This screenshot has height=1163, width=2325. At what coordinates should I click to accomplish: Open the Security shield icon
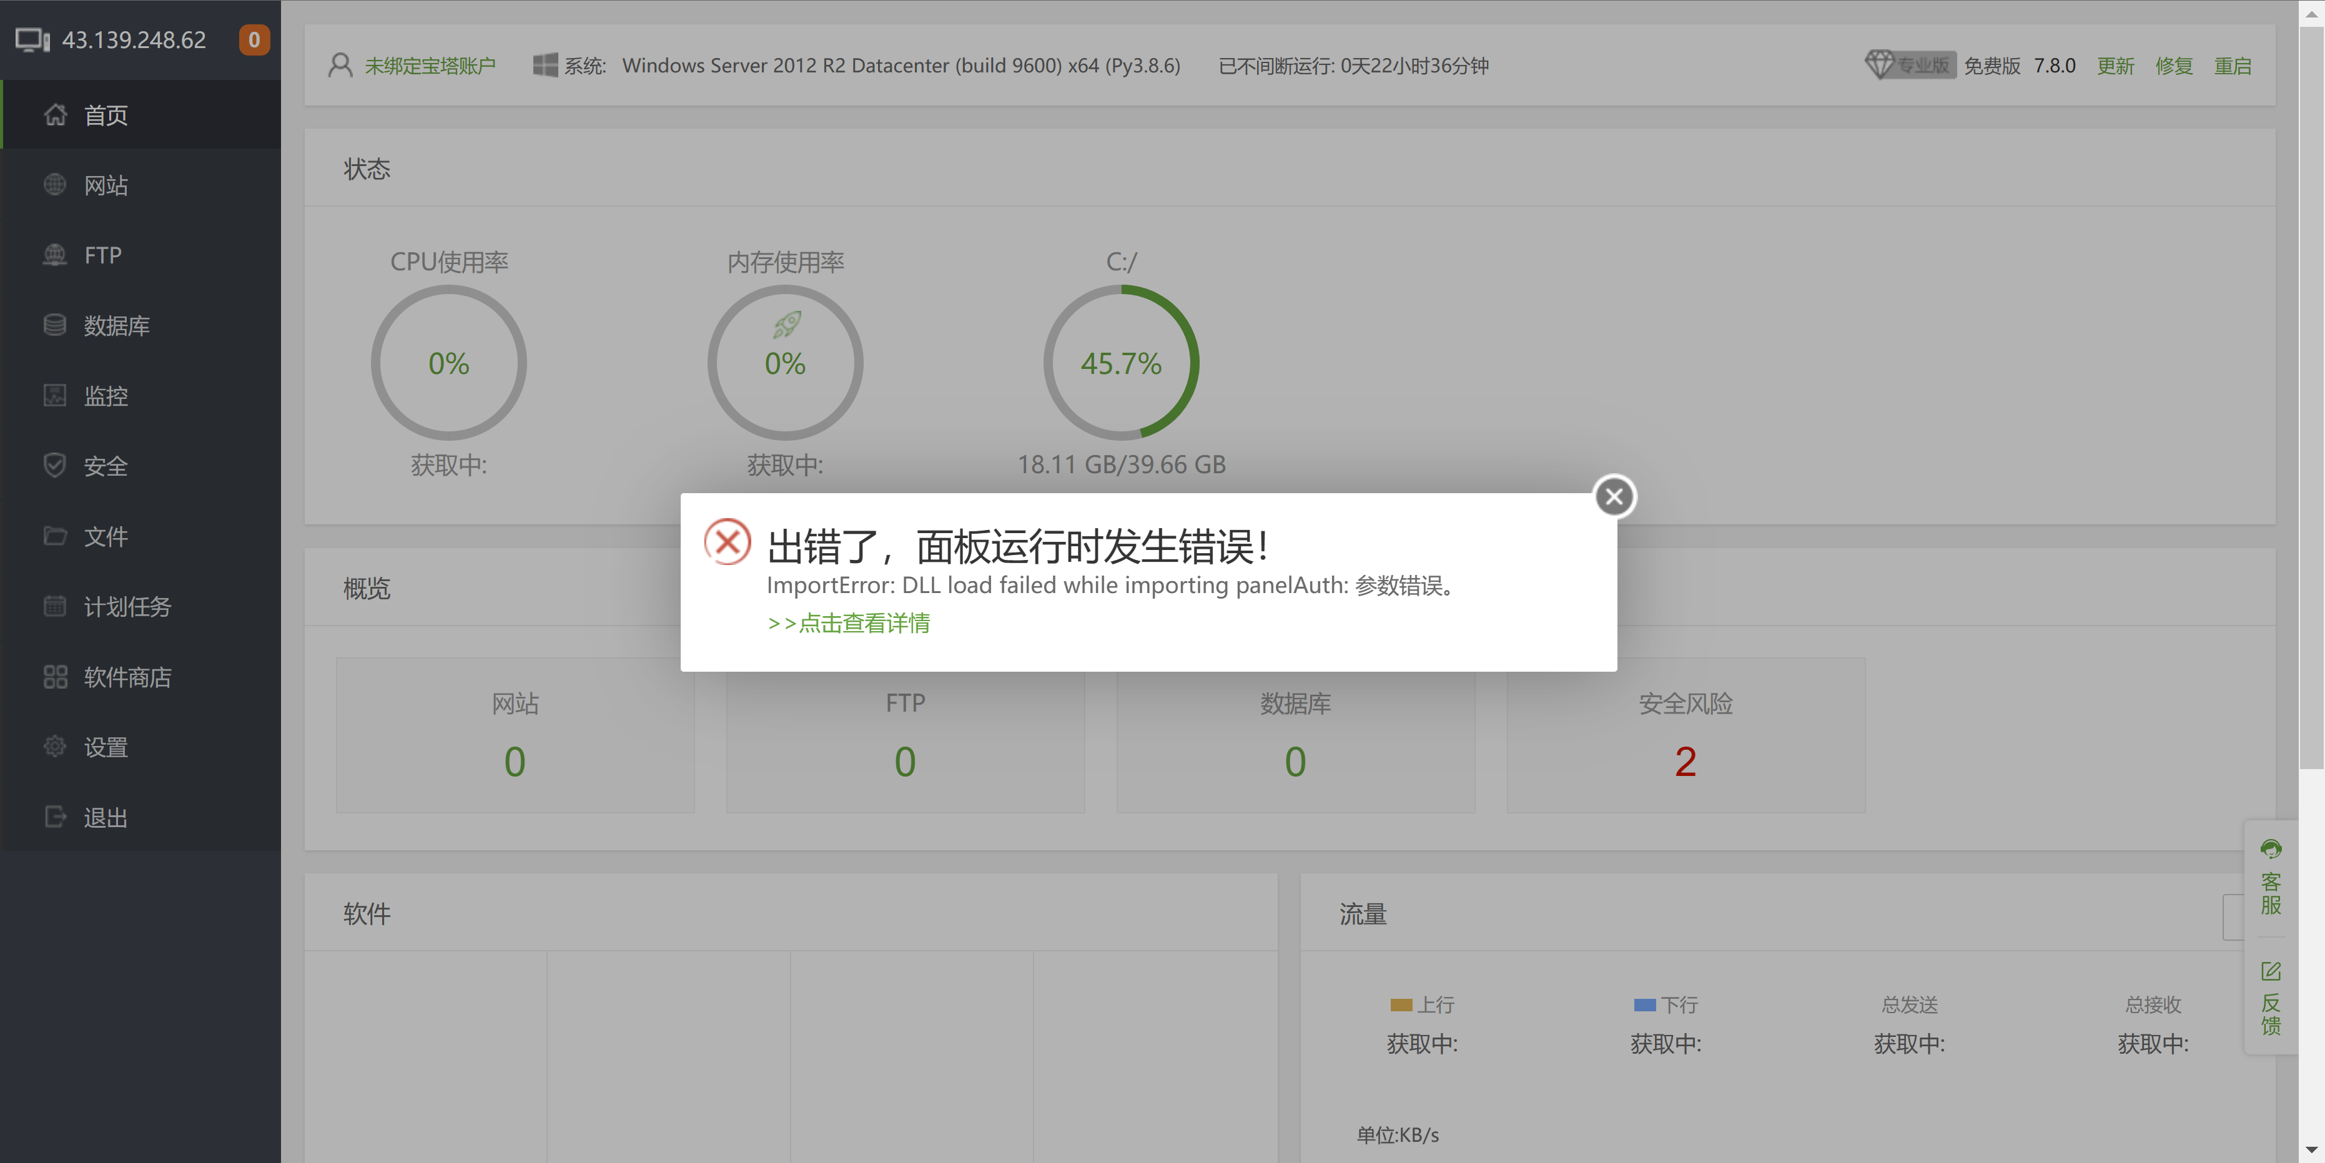tap(55, 466)
